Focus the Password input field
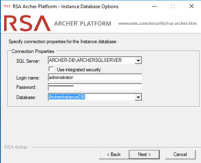Image resolution: width=201 pixels, height=163 pixels. 95,87
